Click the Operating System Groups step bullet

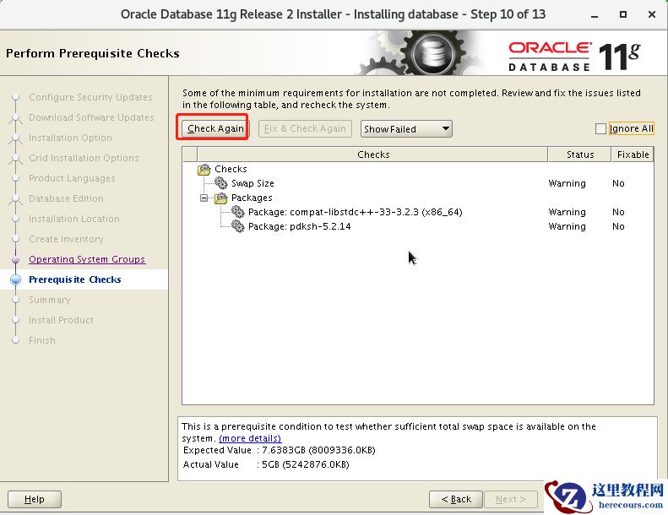coord(16,259)
